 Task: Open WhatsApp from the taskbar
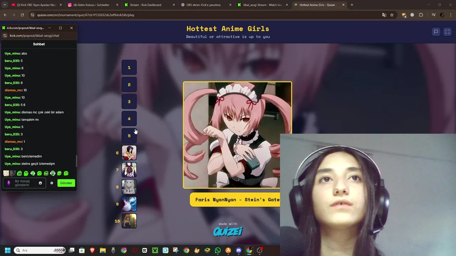pos(218,250)
